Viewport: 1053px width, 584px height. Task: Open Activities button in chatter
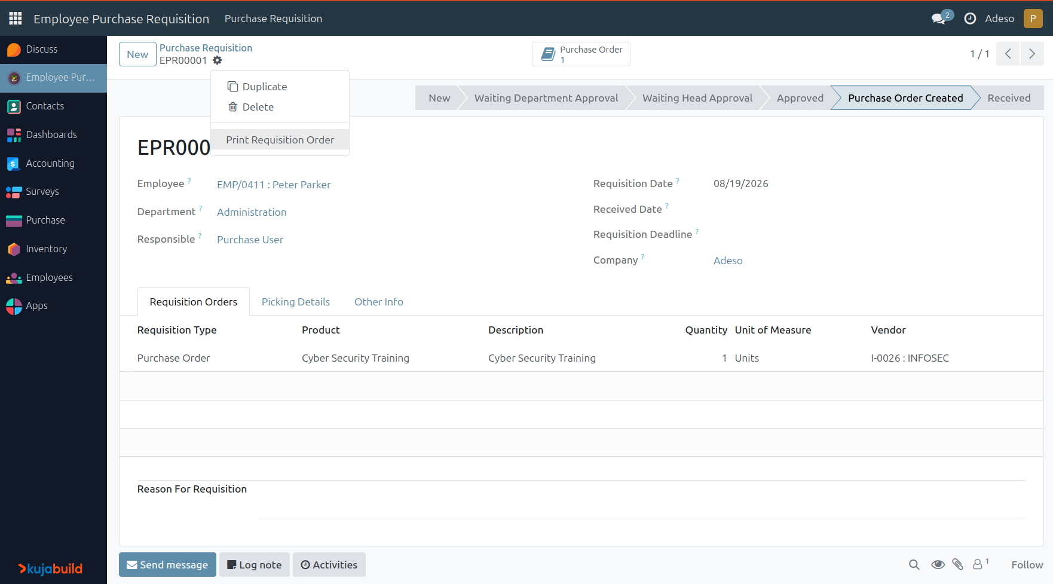point(329,565)
